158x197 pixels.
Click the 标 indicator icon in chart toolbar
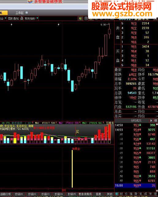80,19
